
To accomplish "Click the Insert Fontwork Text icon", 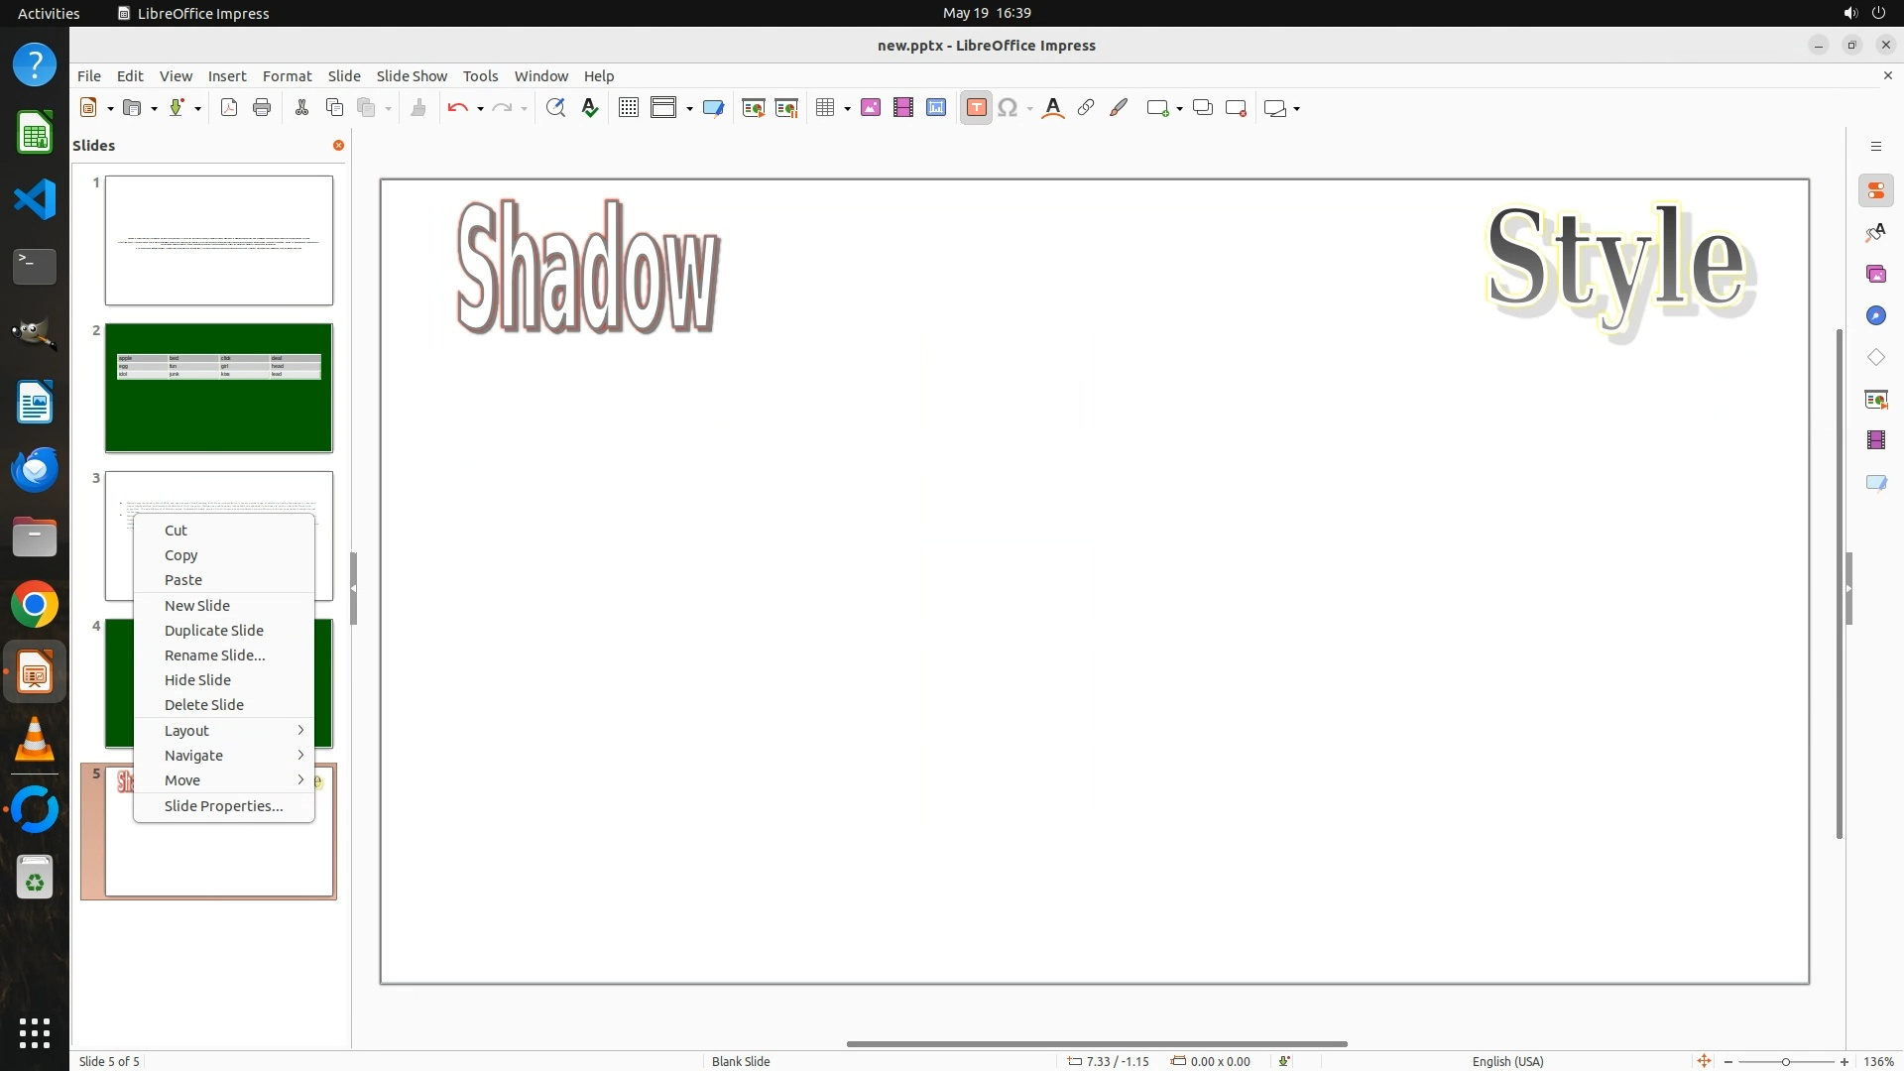I will tap(1053, 108).
